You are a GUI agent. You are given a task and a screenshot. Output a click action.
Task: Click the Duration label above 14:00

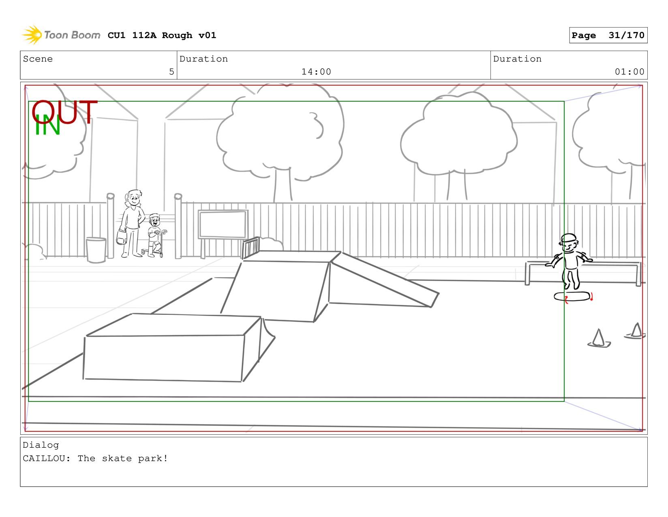(203, 59)
